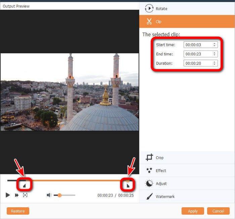Decrease Start time with down arrow
The width and height of the screenshot is (235, 219).
click(215, 46)
